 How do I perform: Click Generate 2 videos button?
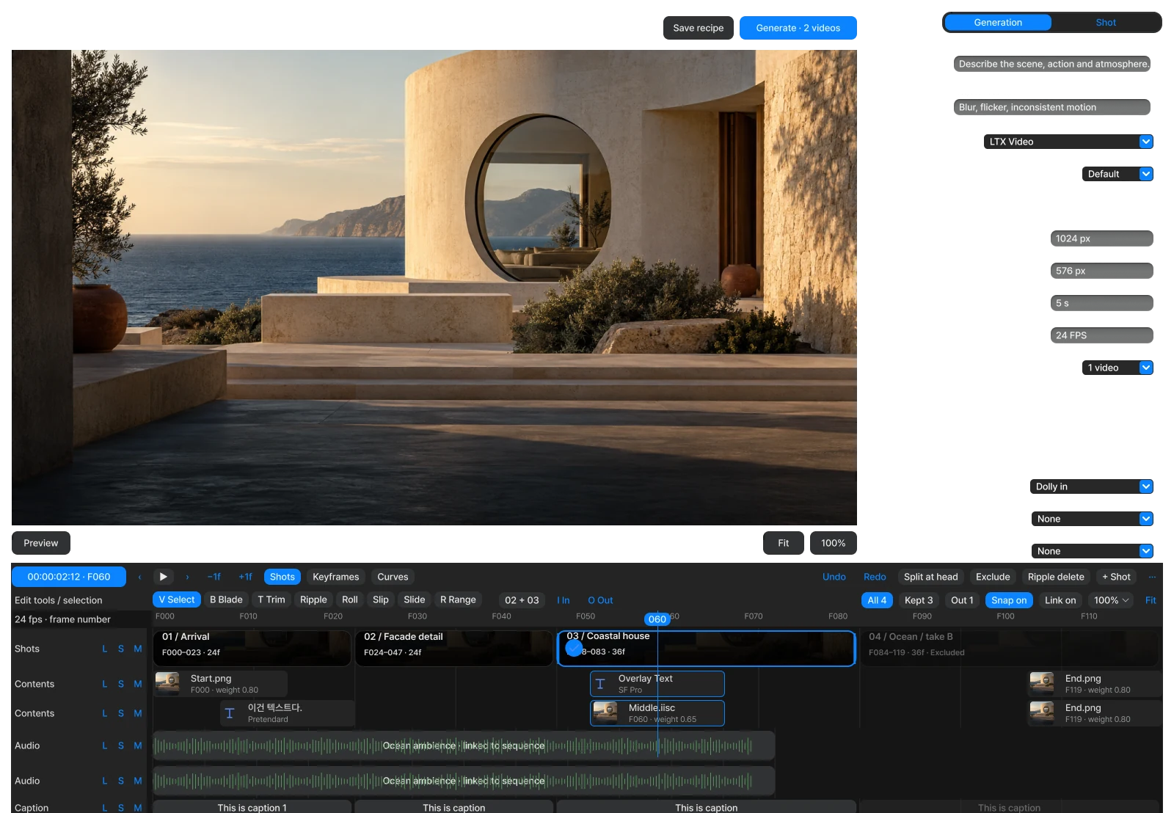coord(798,28)
